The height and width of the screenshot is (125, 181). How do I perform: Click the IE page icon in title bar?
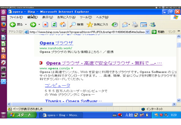click(x=10, y=12)
